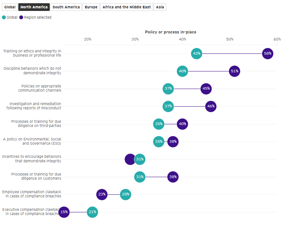This screenshot has width=297, height=225.
Task: Click the 58% purple data point
Action: pyautogui.click(x=268, y=53)
